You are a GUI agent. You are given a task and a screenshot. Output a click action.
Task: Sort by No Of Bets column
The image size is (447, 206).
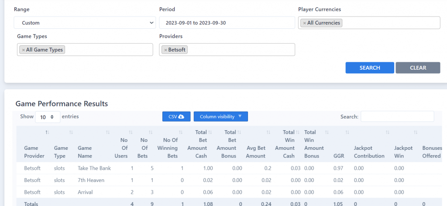(x=145, y=144)
